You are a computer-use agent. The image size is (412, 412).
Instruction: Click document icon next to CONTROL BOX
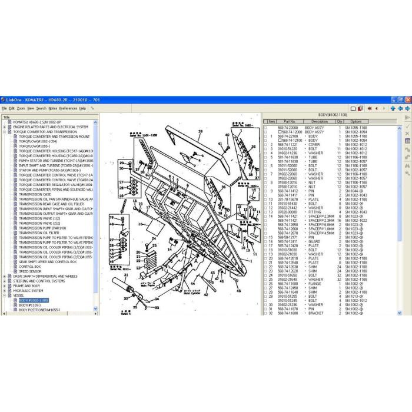coord(15,267)
